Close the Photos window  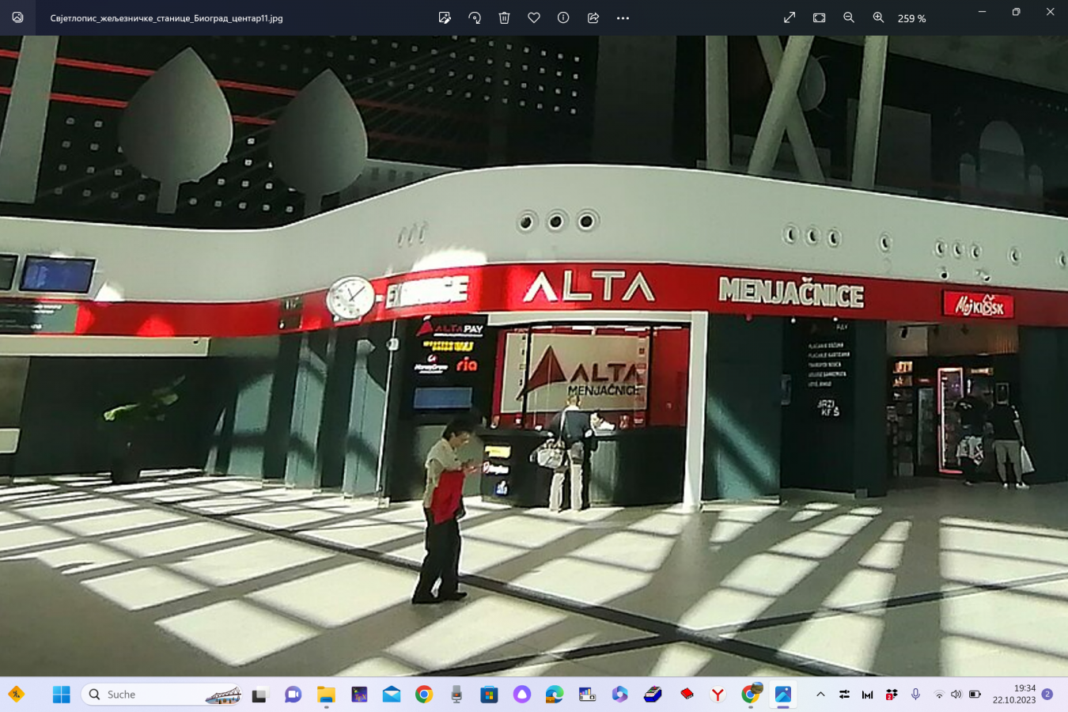click(x=1051, y=12)
